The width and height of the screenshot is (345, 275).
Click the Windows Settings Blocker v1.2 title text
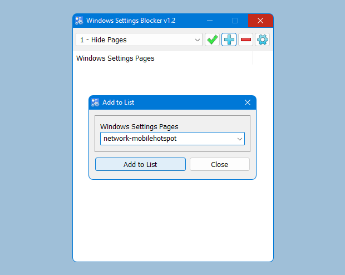click(131, 21)
